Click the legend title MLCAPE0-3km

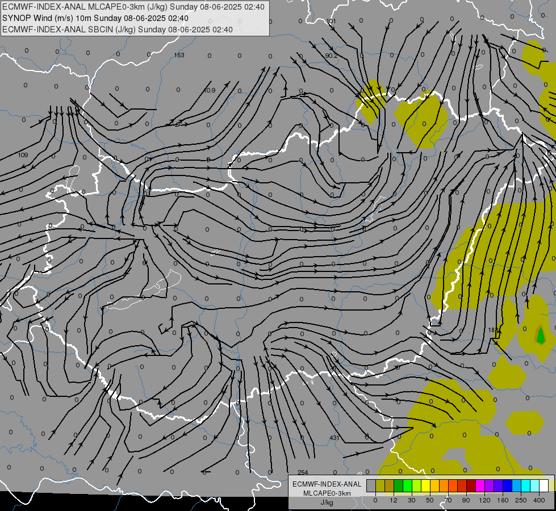click(327, 493)
